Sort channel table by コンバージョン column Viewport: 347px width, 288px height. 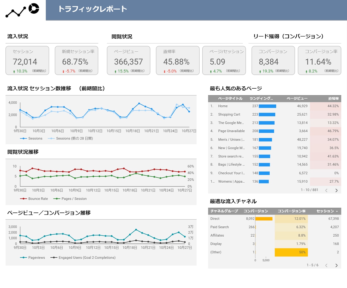[256, 211]
